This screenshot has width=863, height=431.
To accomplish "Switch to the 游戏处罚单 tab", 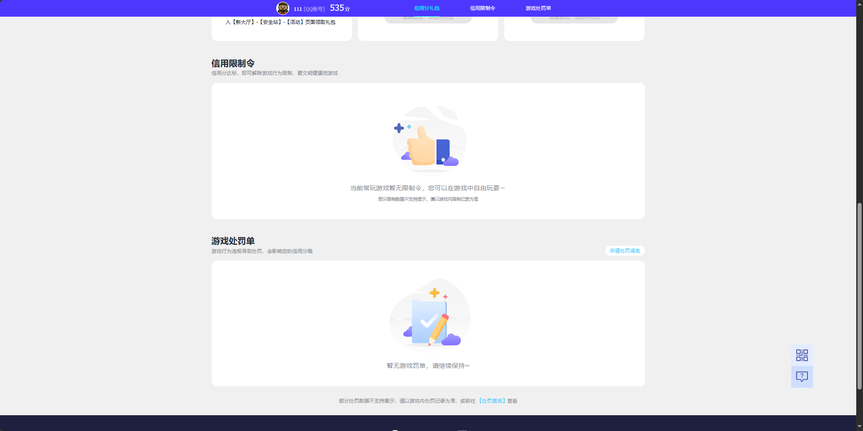I will [538, 8].
